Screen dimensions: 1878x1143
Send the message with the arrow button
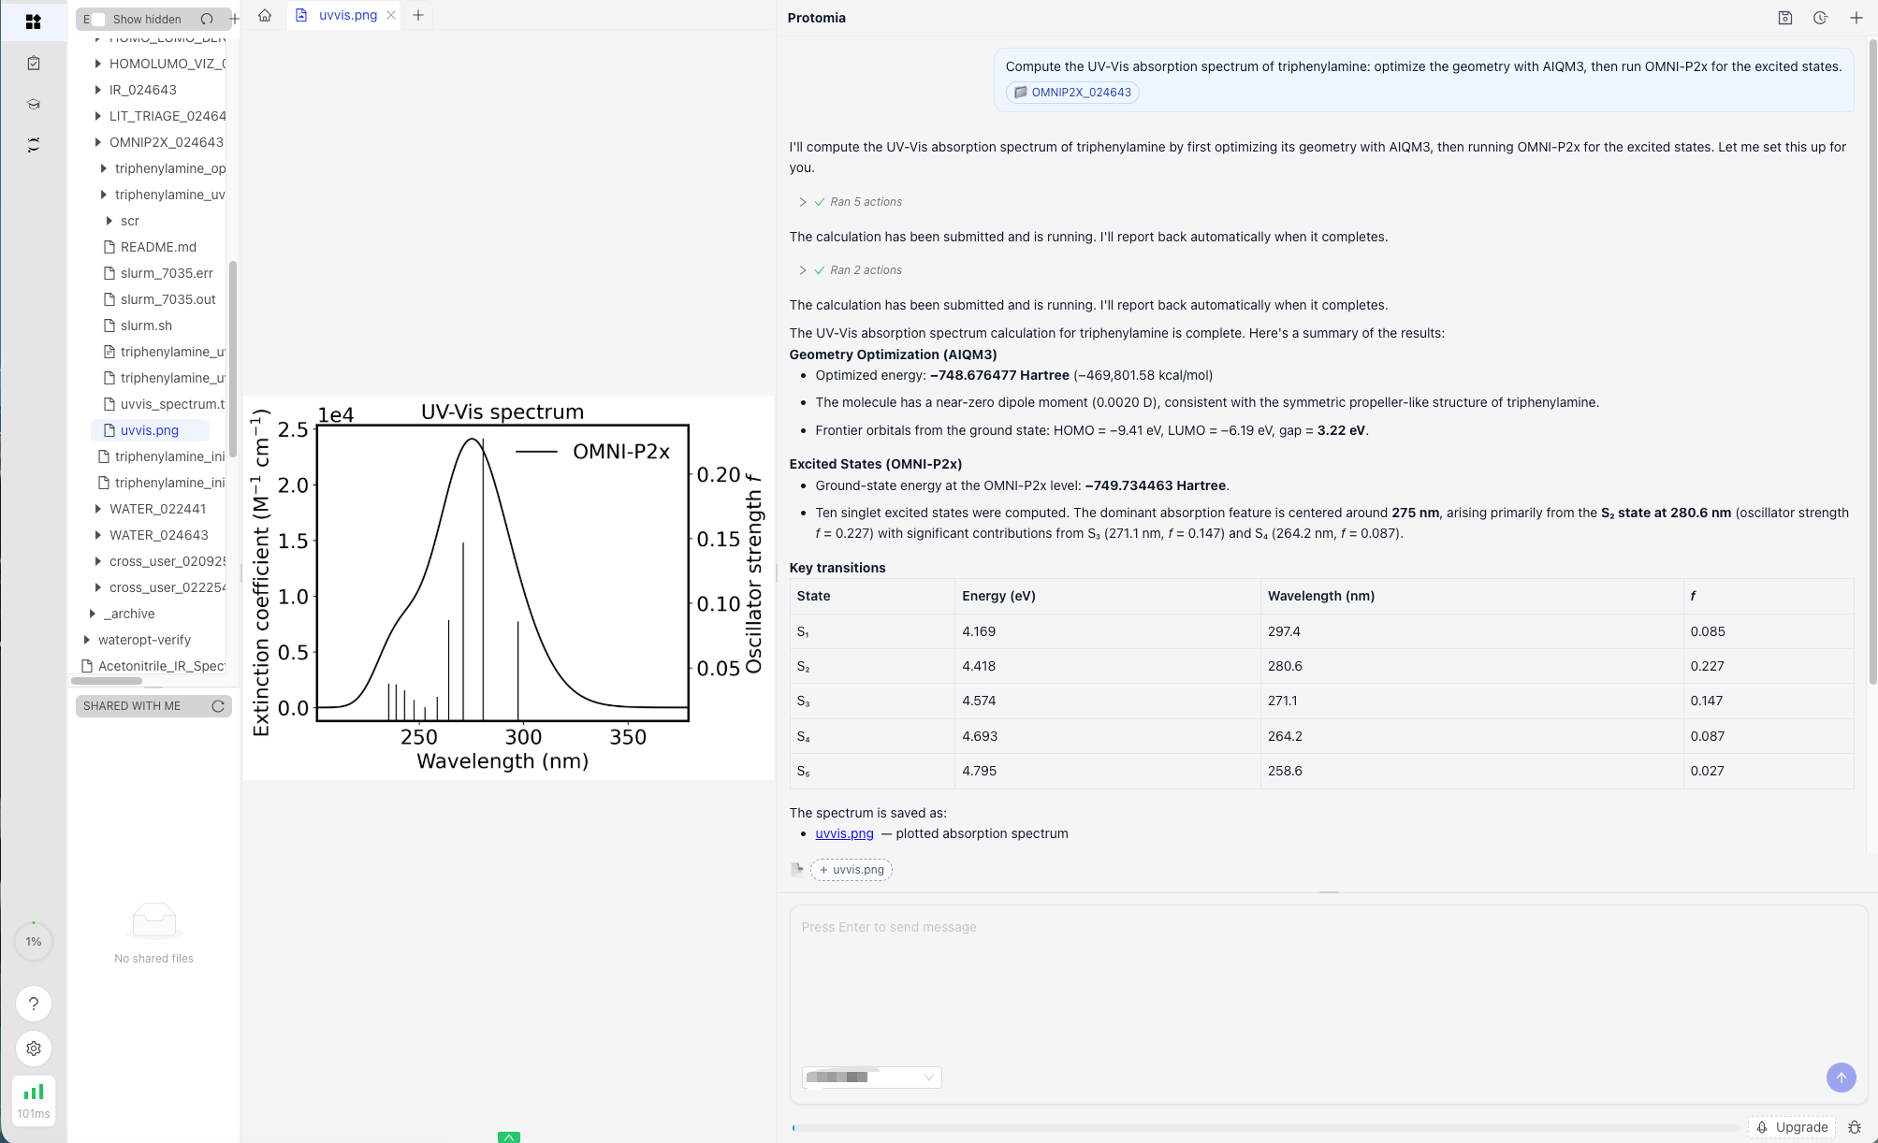pyautogui.click(x=1841, y=1077)
